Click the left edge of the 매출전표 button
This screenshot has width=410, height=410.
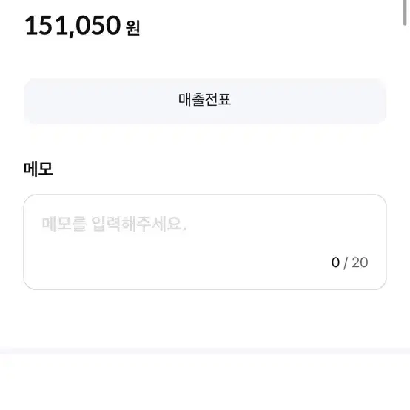coord(29,101)
